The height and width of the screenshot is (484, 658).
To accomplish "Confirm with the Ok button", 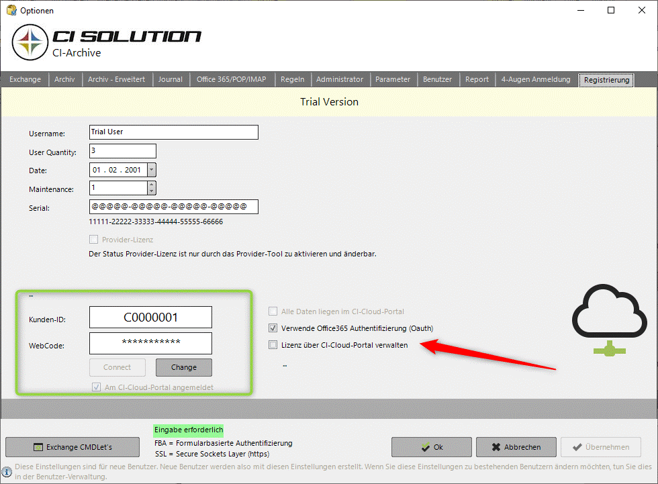I will (x=432, y=447).
